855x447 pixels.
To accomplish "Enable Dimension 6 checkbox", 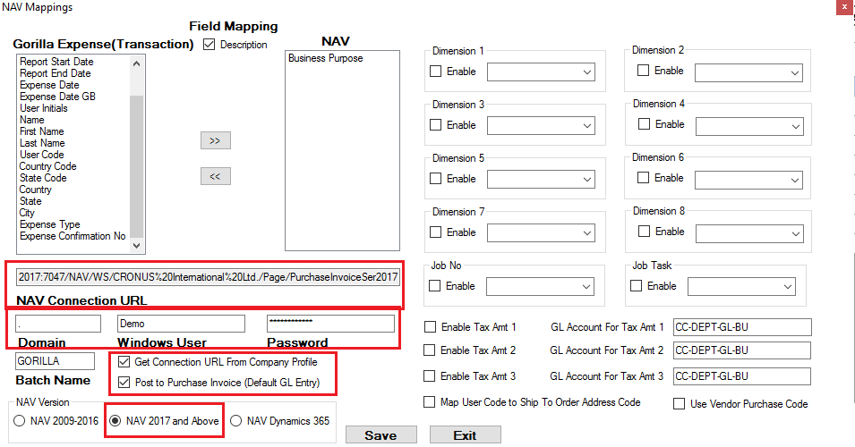I will tap(644, 178).
